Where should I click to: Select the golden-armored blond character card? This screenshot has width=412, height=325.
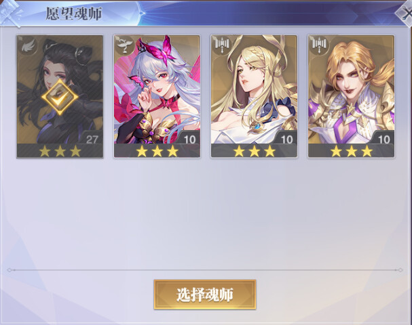(352, 96)
